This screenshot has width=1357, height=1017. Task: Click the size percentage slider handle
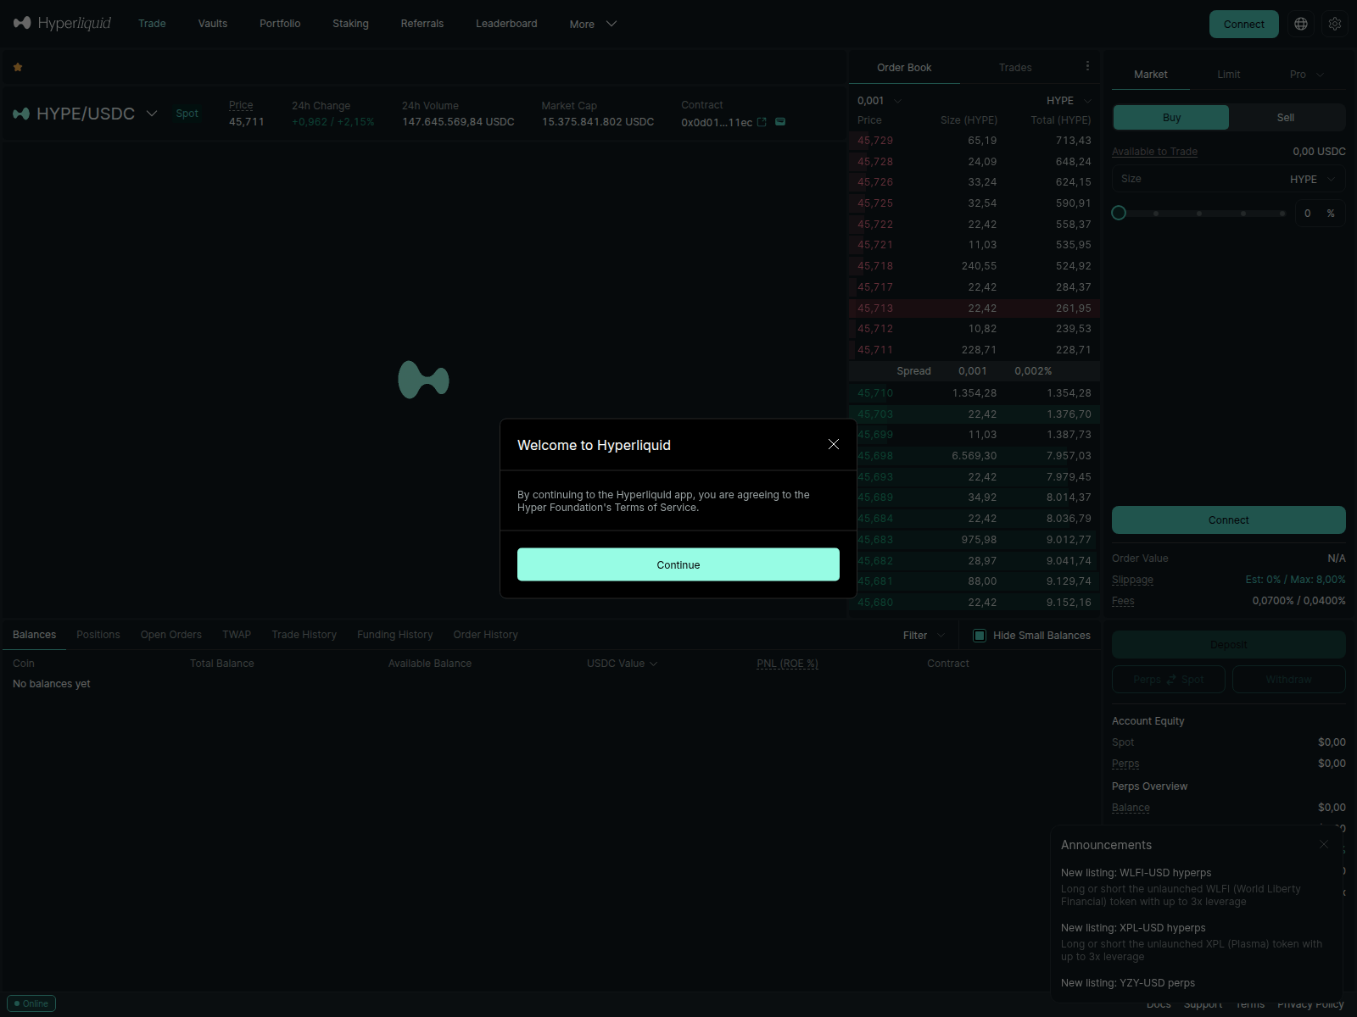point(1119,213)
